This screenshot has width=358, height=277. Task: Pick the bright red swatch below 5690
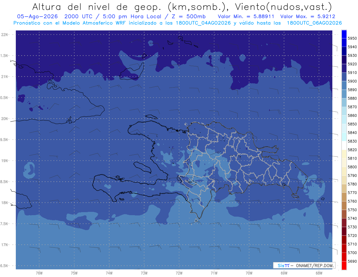coord(344,265)
